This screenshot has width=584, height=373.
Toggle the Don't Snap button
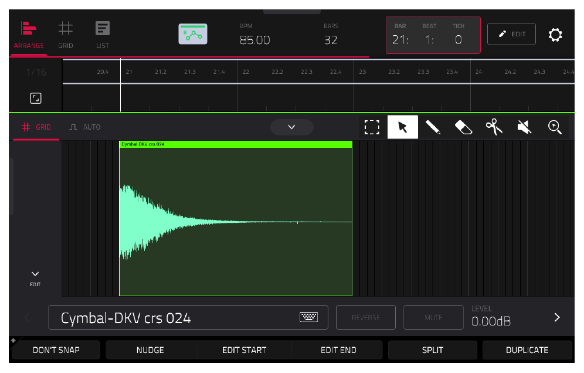(x=56, y=350)
